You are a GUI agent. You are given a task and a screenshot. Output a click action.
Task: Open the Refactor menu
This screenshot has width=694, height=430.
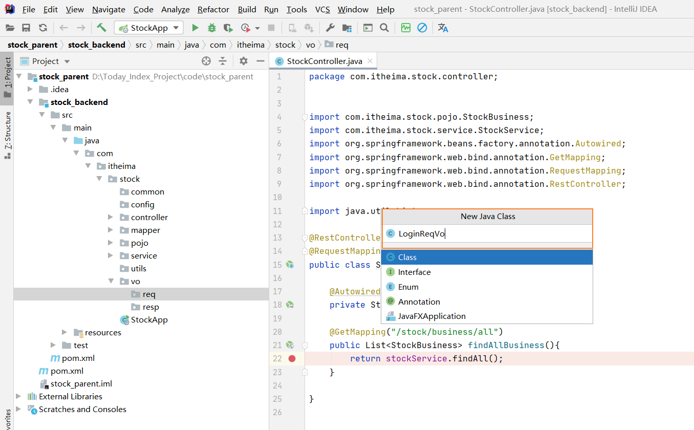coord(213,9)
